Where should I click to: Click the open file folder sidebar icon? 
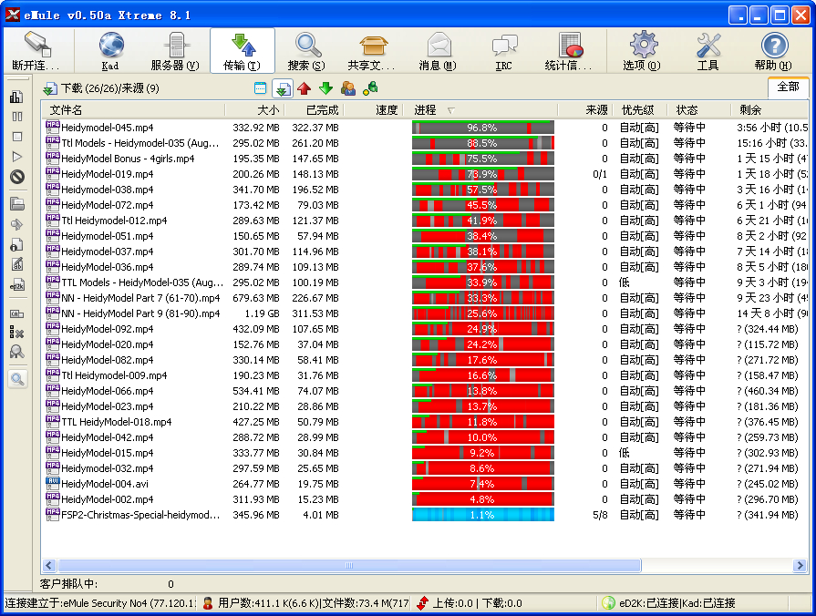(x=17, y=204)
